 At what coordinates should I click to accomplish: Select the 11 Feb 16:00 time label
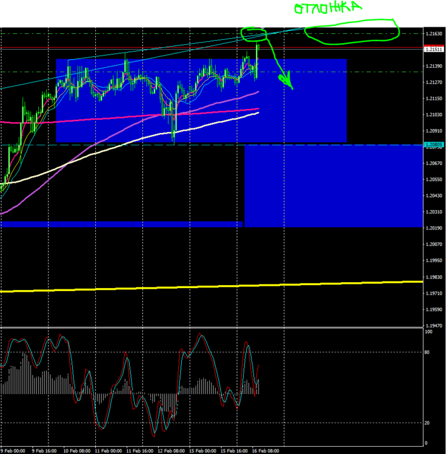click(140, 451)
